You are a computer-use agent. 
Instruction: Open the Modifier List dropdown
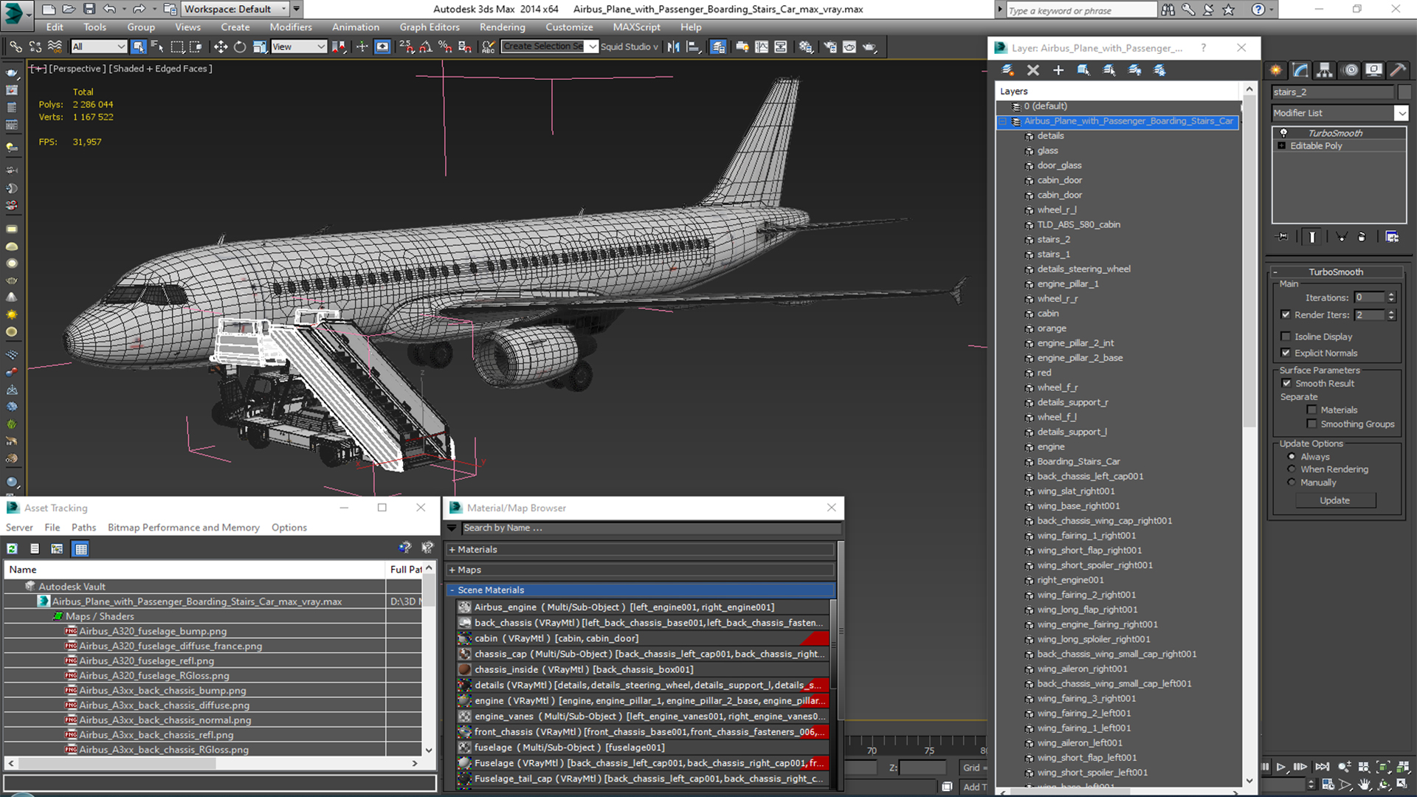pos(1401,113)
